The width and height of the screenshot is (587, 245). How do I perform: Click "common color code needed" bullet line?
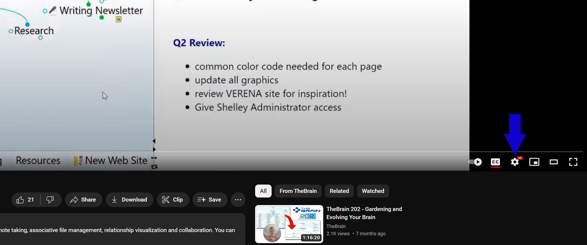click(288, 66)
